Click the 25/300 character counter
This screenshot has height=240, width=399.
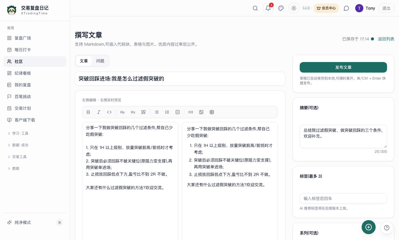pos(381,152)
